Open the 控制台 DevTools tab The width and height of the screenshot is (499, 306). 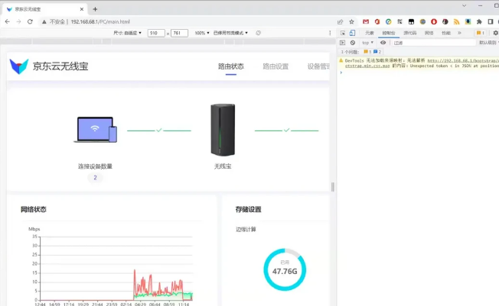tap(389, 33)
